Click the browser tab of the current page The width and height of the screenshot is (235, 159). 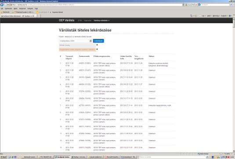(18, 16)
